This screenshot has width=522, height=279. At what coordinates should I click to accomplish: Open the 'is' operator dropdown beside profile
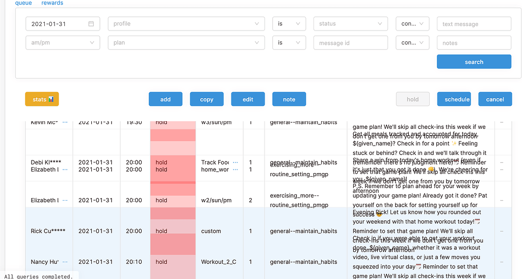click(x=289, y=24)
